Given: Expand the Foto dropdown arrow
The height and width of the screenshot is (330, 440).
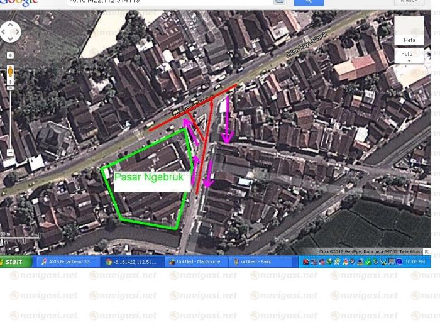Looking at the screenshot, I should (409, 61).
